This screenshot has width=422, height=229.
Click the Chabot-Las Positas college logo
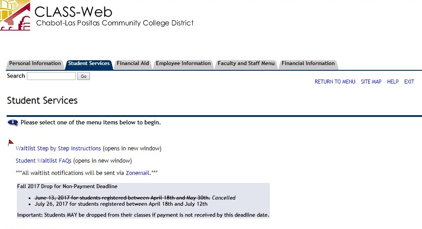pos(15,15)
